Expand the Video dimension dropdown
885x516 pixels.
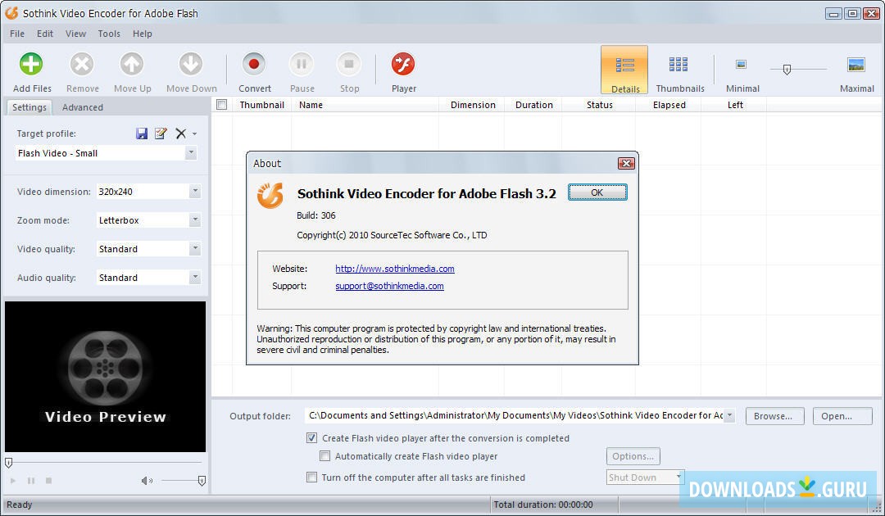[193, 191]
